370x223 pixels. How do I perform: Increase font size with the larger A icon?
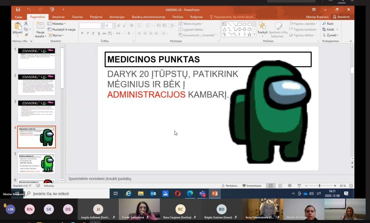(x=119, y=26)
